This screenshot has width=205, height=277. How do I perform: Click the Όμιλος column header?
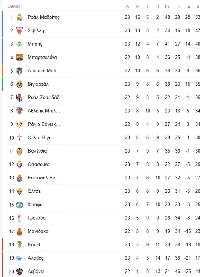[14, 7]
